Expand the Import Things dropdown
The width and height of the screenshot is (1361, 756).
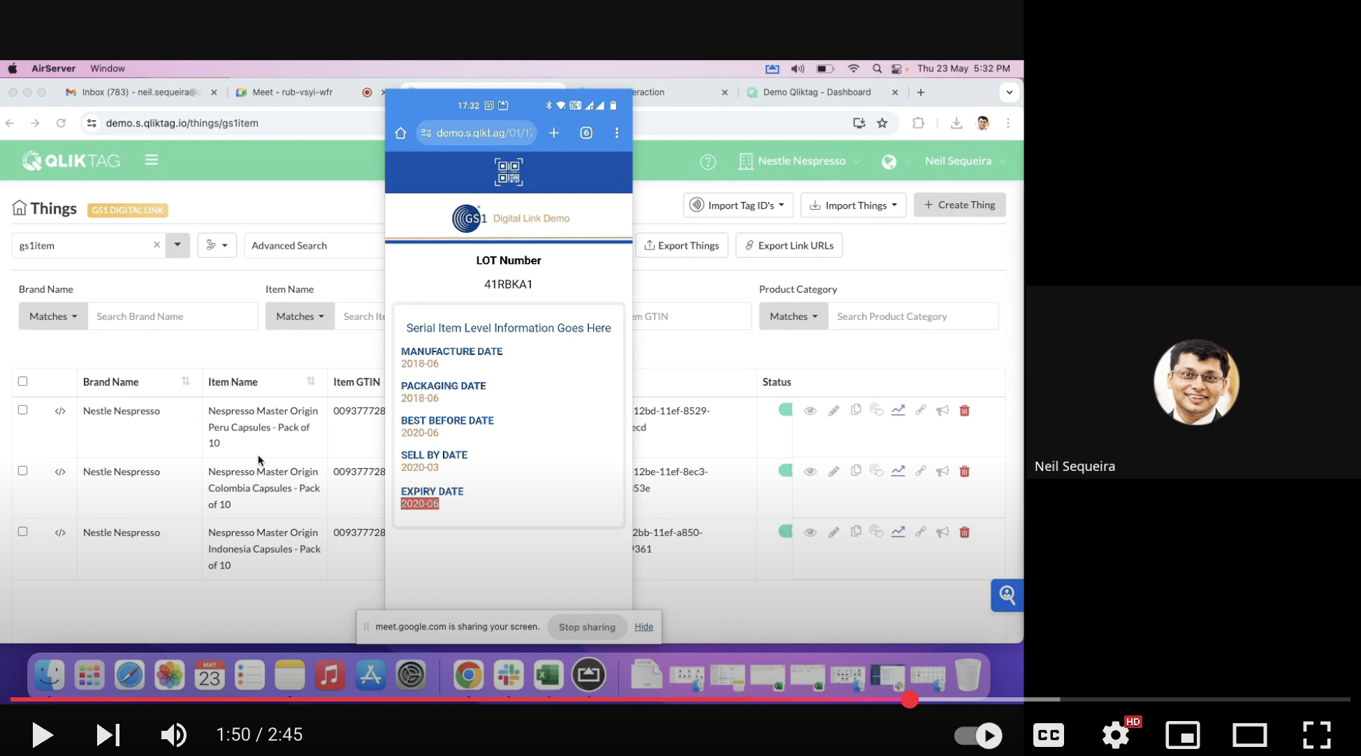click(853, 205)
